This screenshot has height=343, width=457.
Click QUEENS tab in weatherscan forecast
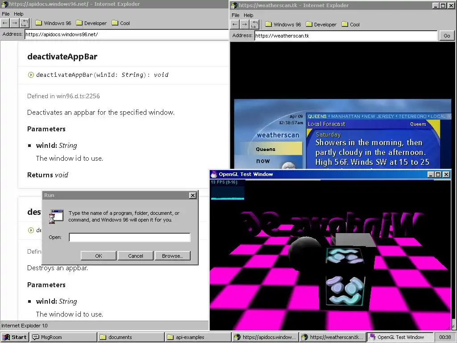click(x=317, y=117)
